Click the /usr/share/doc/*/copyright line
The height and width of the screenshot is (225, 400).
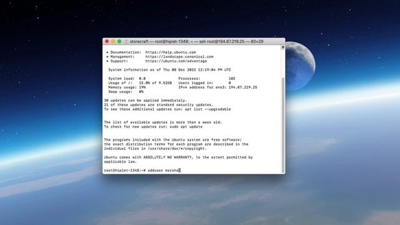click(x=156, y=149)
